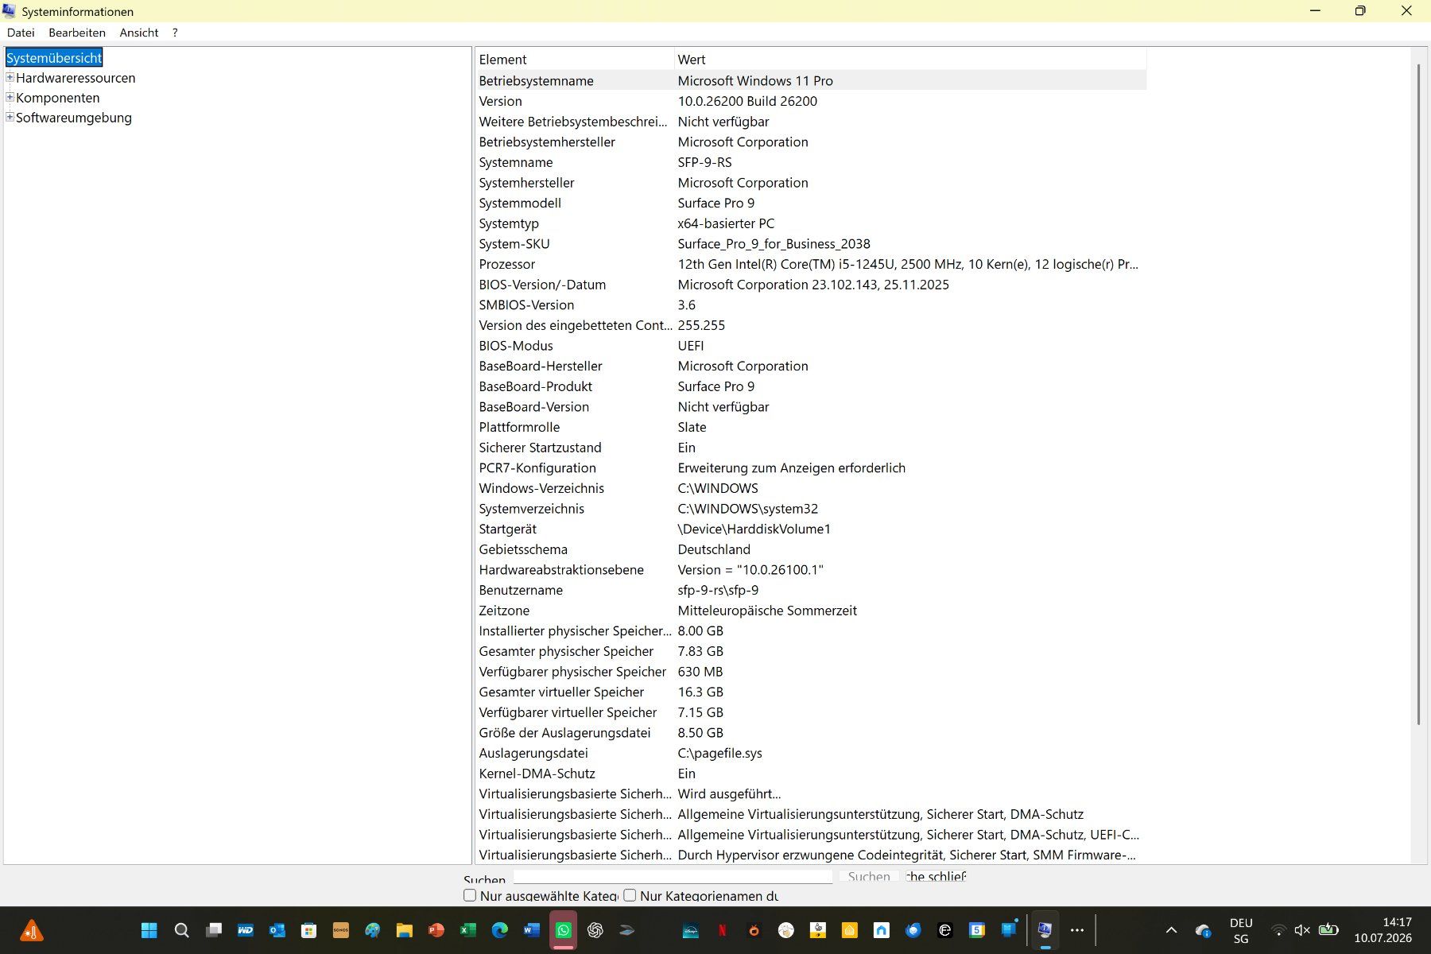Open the muted volume tray icon
The image size is (1431, 954).
(1302, 930)
